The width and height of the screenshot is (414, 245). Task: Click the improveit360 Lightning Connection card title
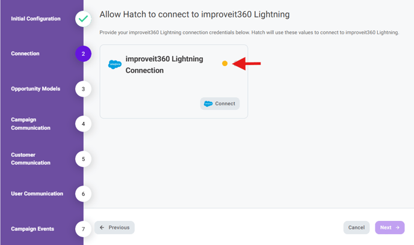pos(164,64)
